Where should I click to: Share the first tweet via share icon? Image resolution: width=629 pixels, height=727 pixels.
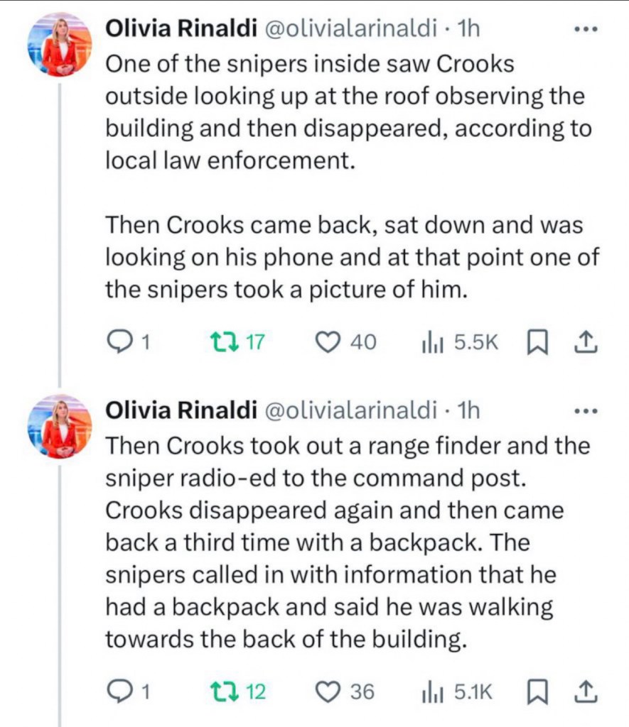point(583,343)
